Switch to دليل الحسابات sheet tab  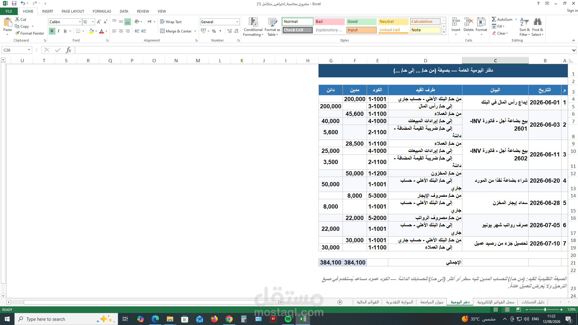tap(533, 302)
